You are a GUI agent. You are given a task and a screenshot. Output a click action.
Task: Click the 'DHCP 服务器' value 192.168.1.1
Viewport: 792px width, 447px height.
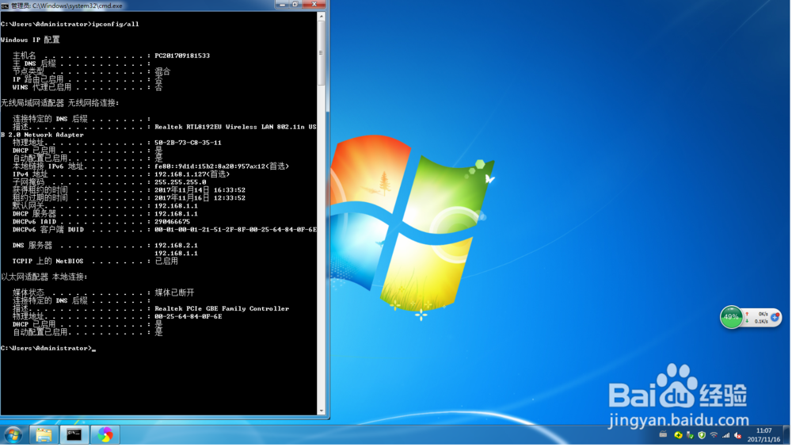pyautogui.click(x=177, y=215)
